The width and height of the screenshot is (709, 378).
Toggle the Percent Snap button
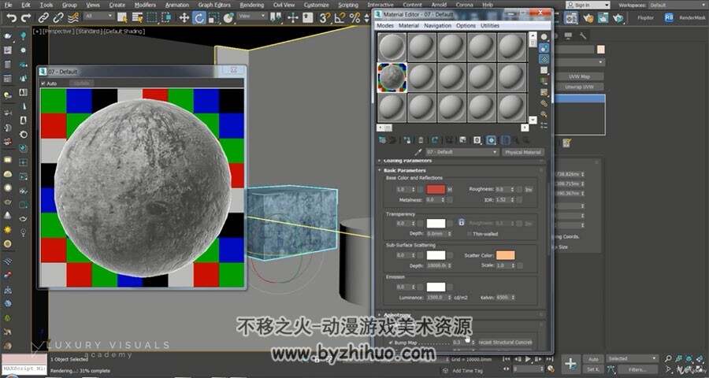(355, 18)
